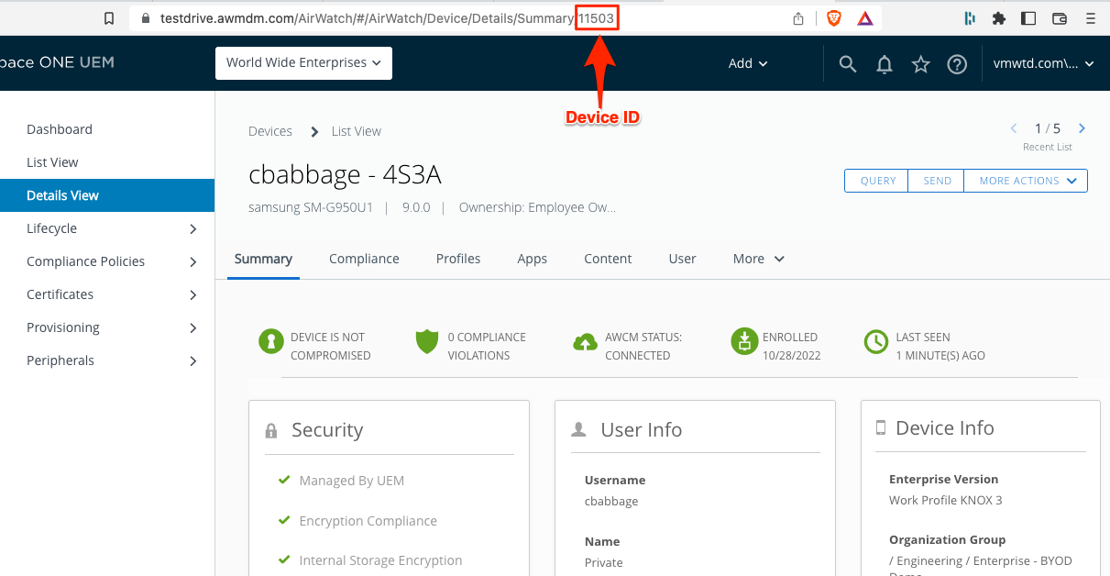
Task: Click the star favorites icon
Action: click(921, 64)
